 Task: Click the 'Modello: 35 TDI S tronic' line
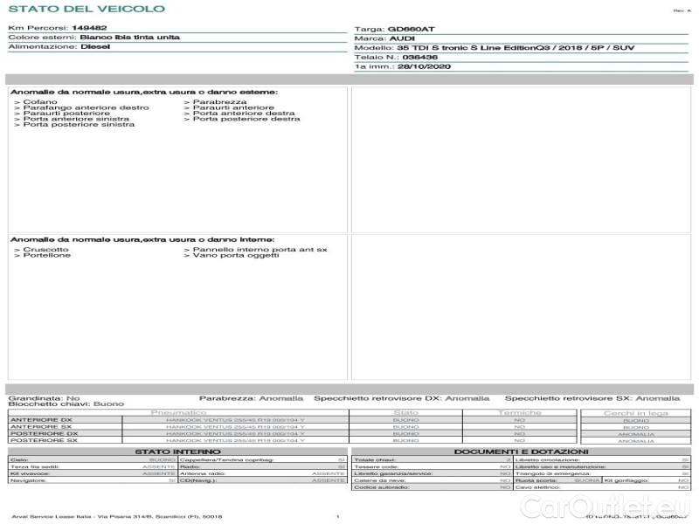495,48
